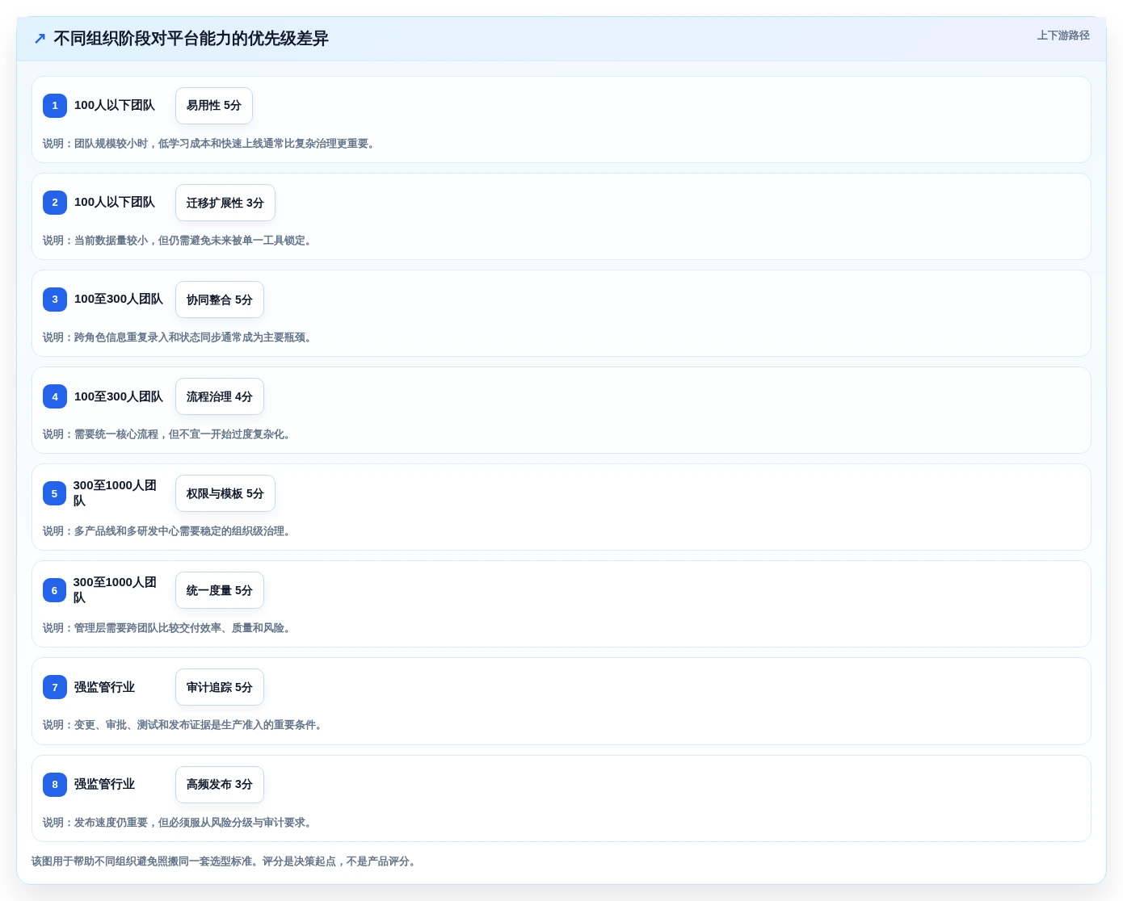Click the description about 变更、审批、测试和发布证据
Viewport: 1123px width, 901px height.
pyautogui.click(x=185, y=725)
